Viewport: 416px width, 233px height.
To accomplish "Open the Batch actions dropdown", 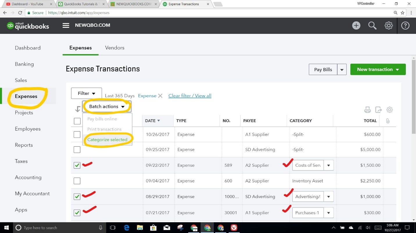I will [107, 107].
